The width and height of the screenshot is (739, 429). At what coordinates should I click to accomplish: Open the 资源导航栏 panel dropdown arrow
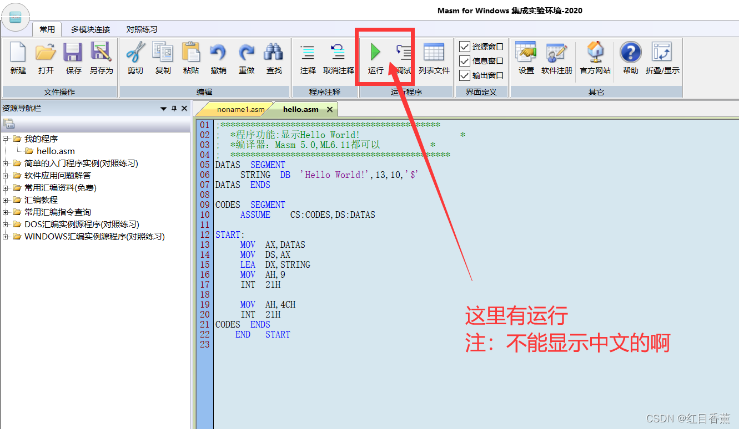tap(164, 109)
